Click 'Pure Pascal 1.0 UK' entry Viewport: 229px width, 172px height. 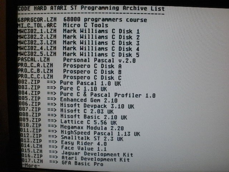tap(91, 83)
